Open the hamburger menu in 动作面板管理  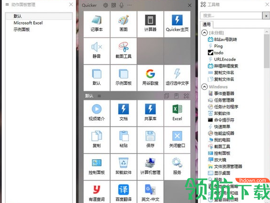(7, 4)
